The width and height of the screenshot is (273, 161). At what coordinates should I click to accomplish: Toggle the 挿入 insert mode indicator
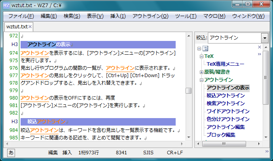click(x=68, y=152)
